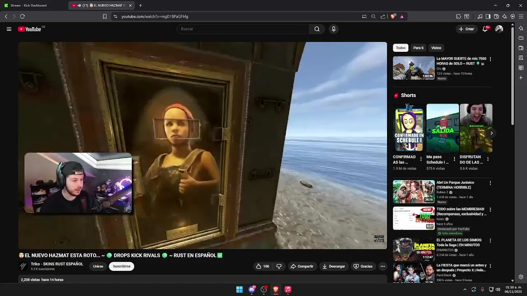
Task: Open Brave Wallet icon
Action: point(496,16)
